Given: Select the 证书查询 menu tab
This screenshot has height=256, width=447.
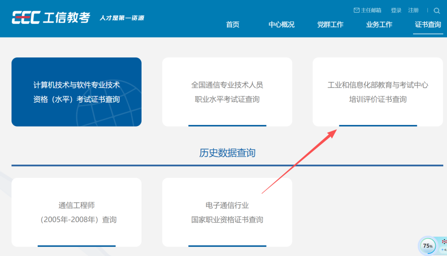Looking at the screenshot, I should tap(428, 24).
